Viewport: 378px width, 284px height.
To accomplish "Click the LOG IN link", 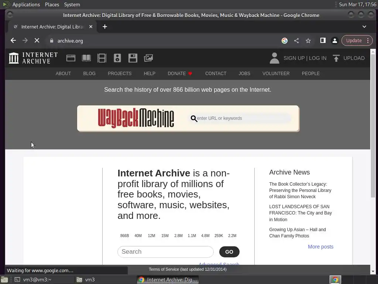I will click(318, 58).
